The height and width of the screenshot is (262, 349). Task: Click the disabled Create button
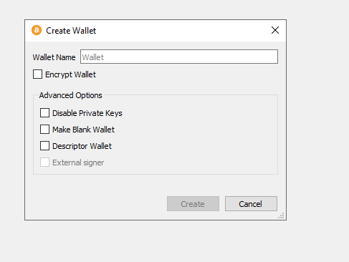pyautogui.click(x=193, y=204)
